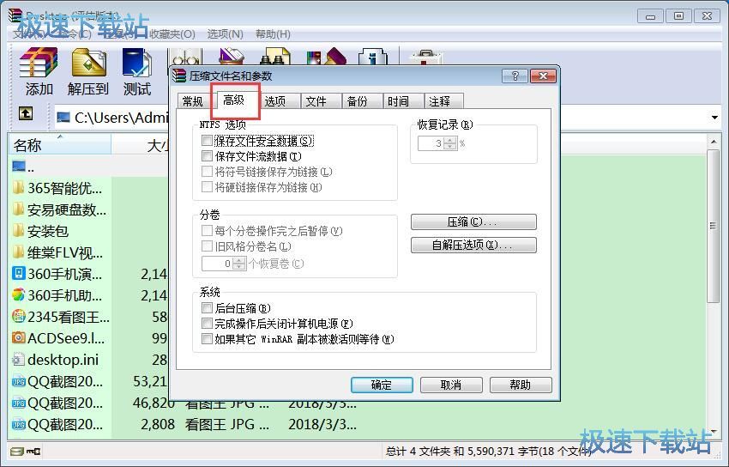Select the 维棠FLV视... folder
The image size is (729, 467).
[x=57, y=252]
